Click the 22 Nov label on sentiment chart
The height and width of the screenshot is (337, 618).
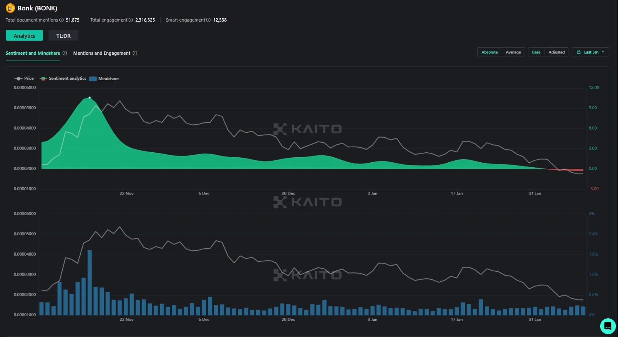(127, 193)
